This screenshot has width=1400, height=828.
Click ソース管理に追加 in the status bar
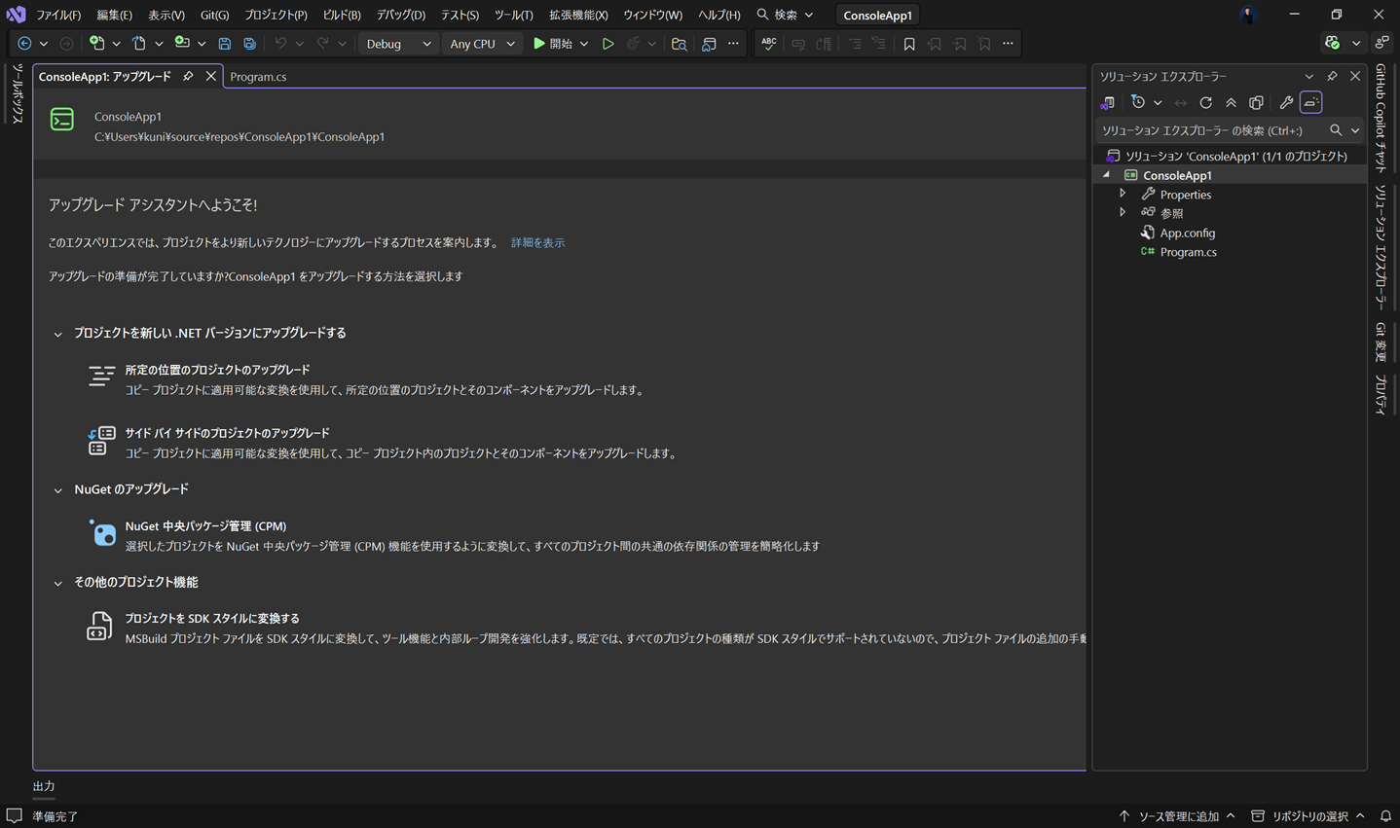click(x=1179, y=815)
